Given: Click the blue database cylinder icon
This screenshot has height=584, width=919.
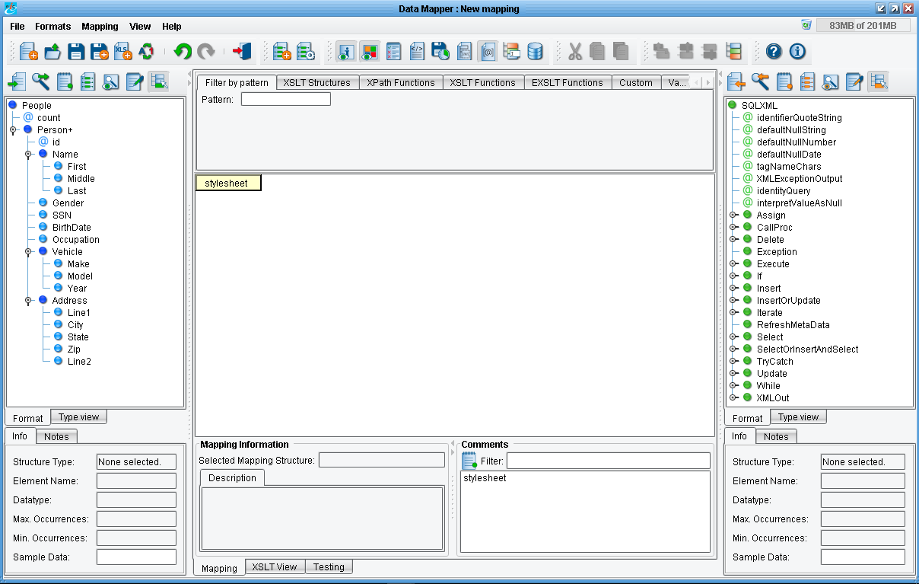Looking at the screenshot, I should [x=535, y=51].
